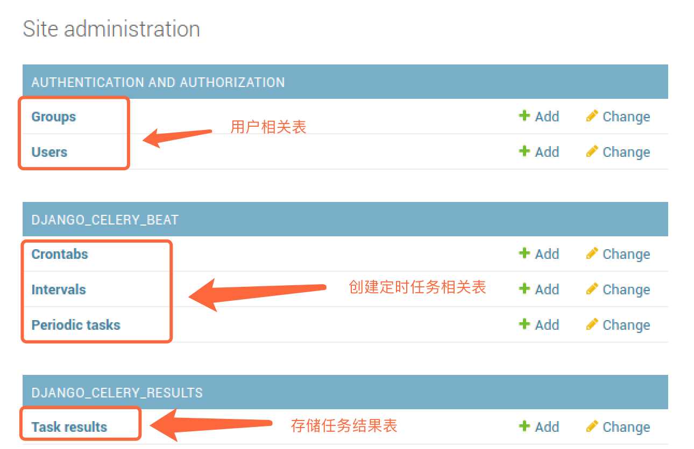View Task results entries

tap(69, 427)
